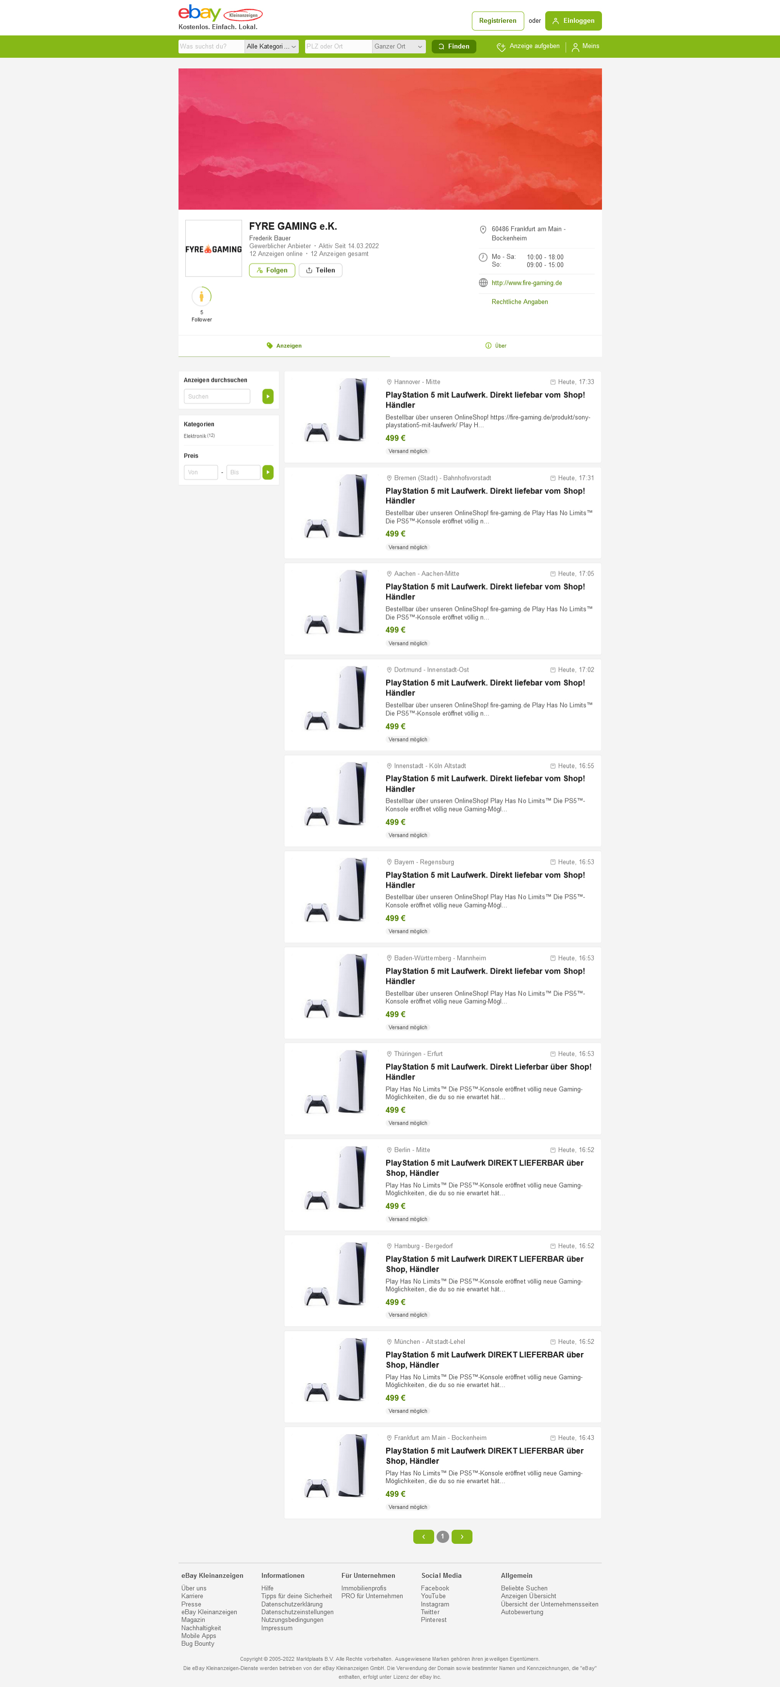The width and height of the screenshot is (780, 1687).
Task: Click the follower badge icon
Action: [201, 297]
